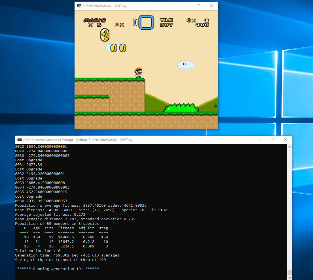Click the 'Running generation 191' line
This screenshot has width=313, height=280.
[x=58, y=269]
